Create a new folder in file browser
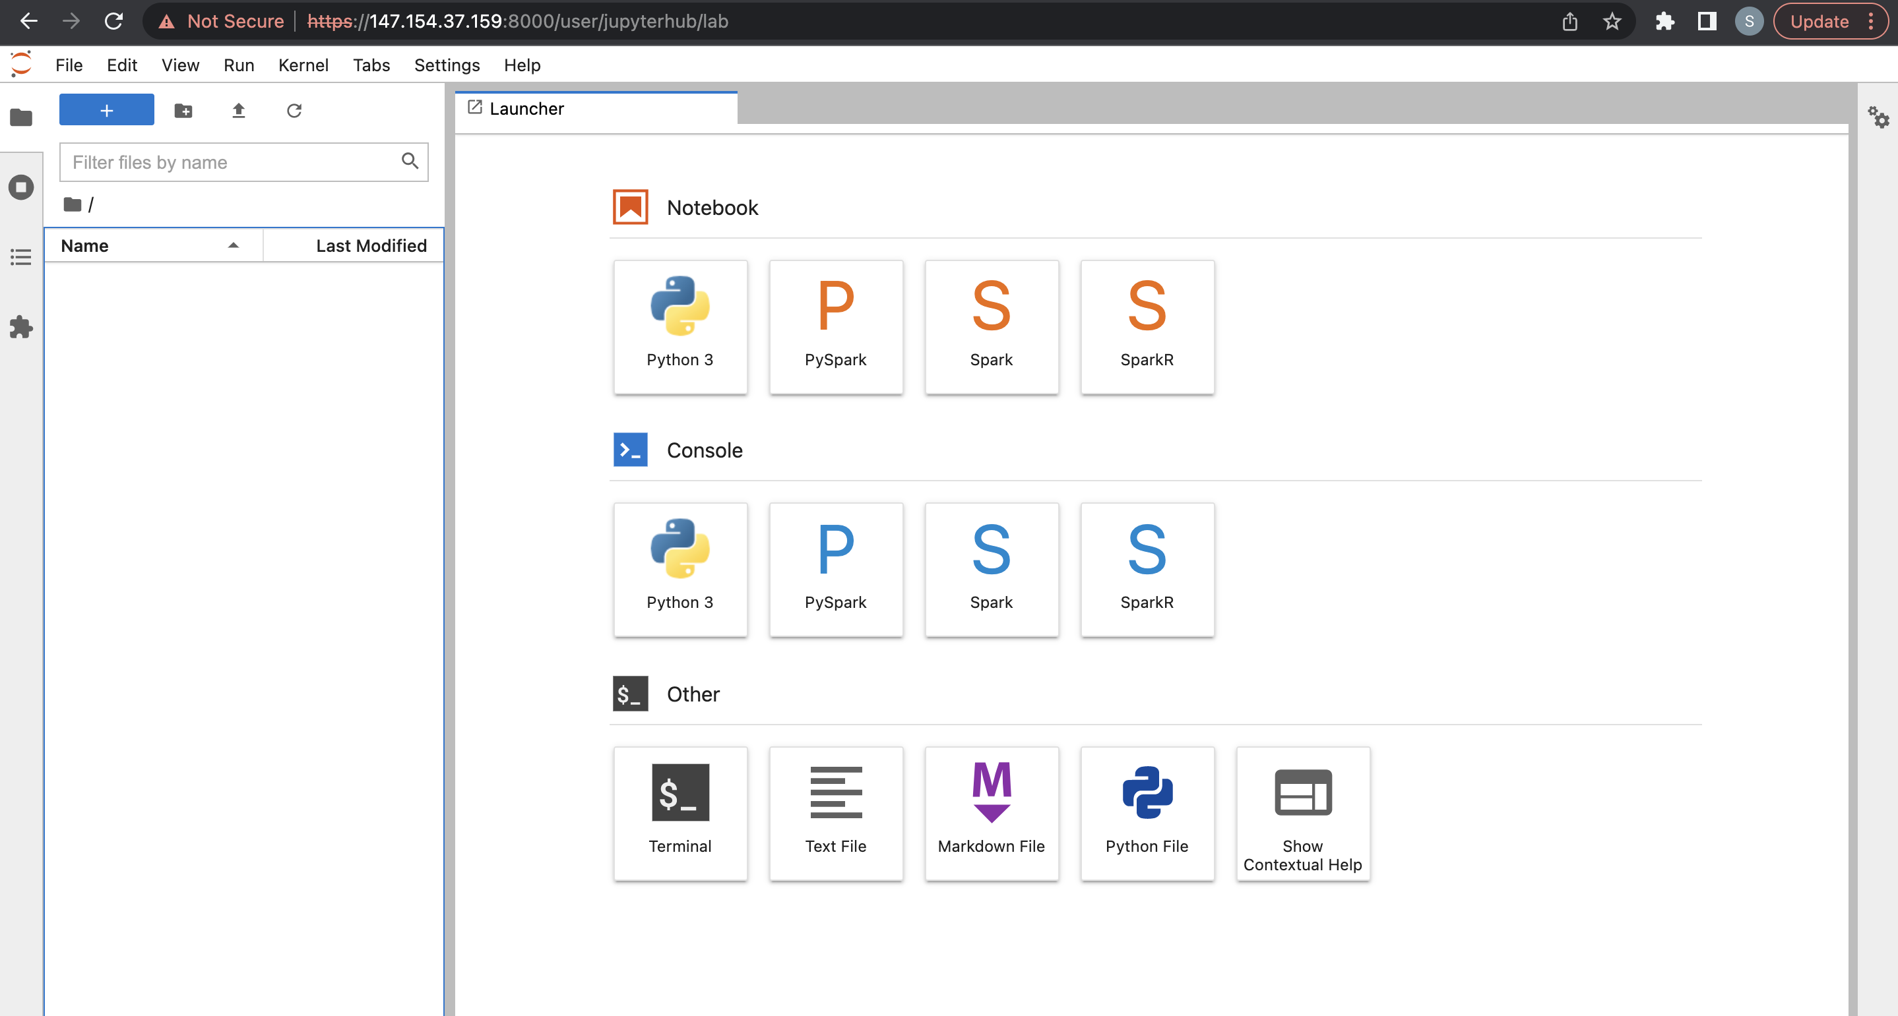 pos(183,111)
